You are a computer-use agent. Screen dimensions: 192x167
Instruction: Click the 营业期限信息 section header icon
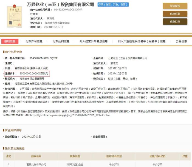[4, 130]
